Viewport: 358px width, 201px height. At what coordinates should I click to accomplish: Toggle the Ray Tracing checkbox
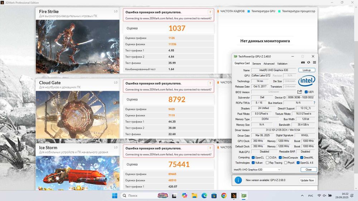[x=267, y=163]
